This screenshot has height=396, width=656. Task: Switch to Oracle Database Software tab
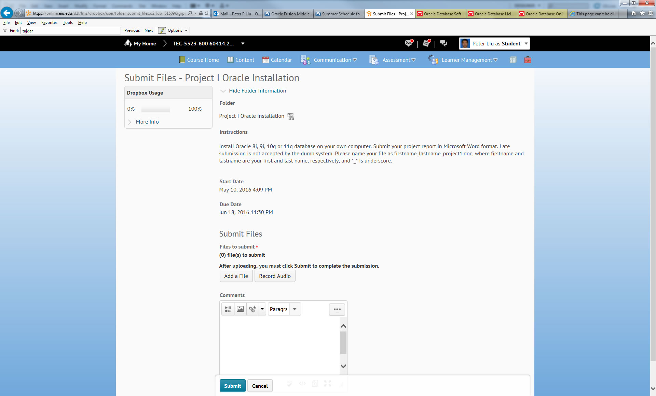[x=441, y=14]
